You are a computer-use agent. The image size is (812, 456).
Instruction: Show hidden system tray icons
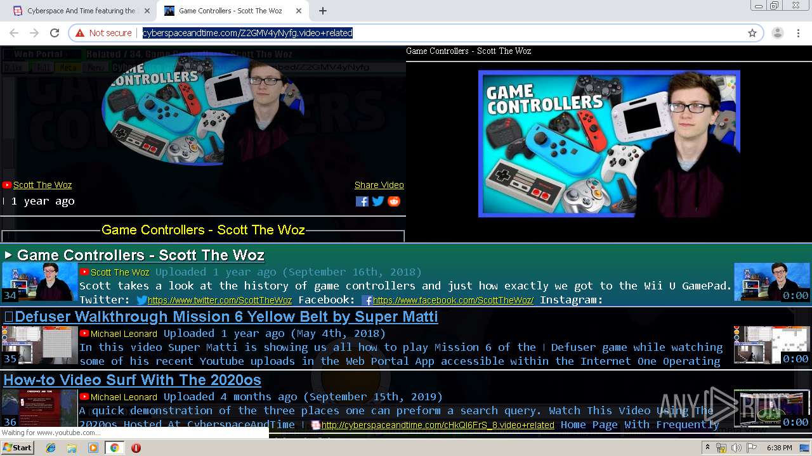pyautogui.click(x=708, y=448)
